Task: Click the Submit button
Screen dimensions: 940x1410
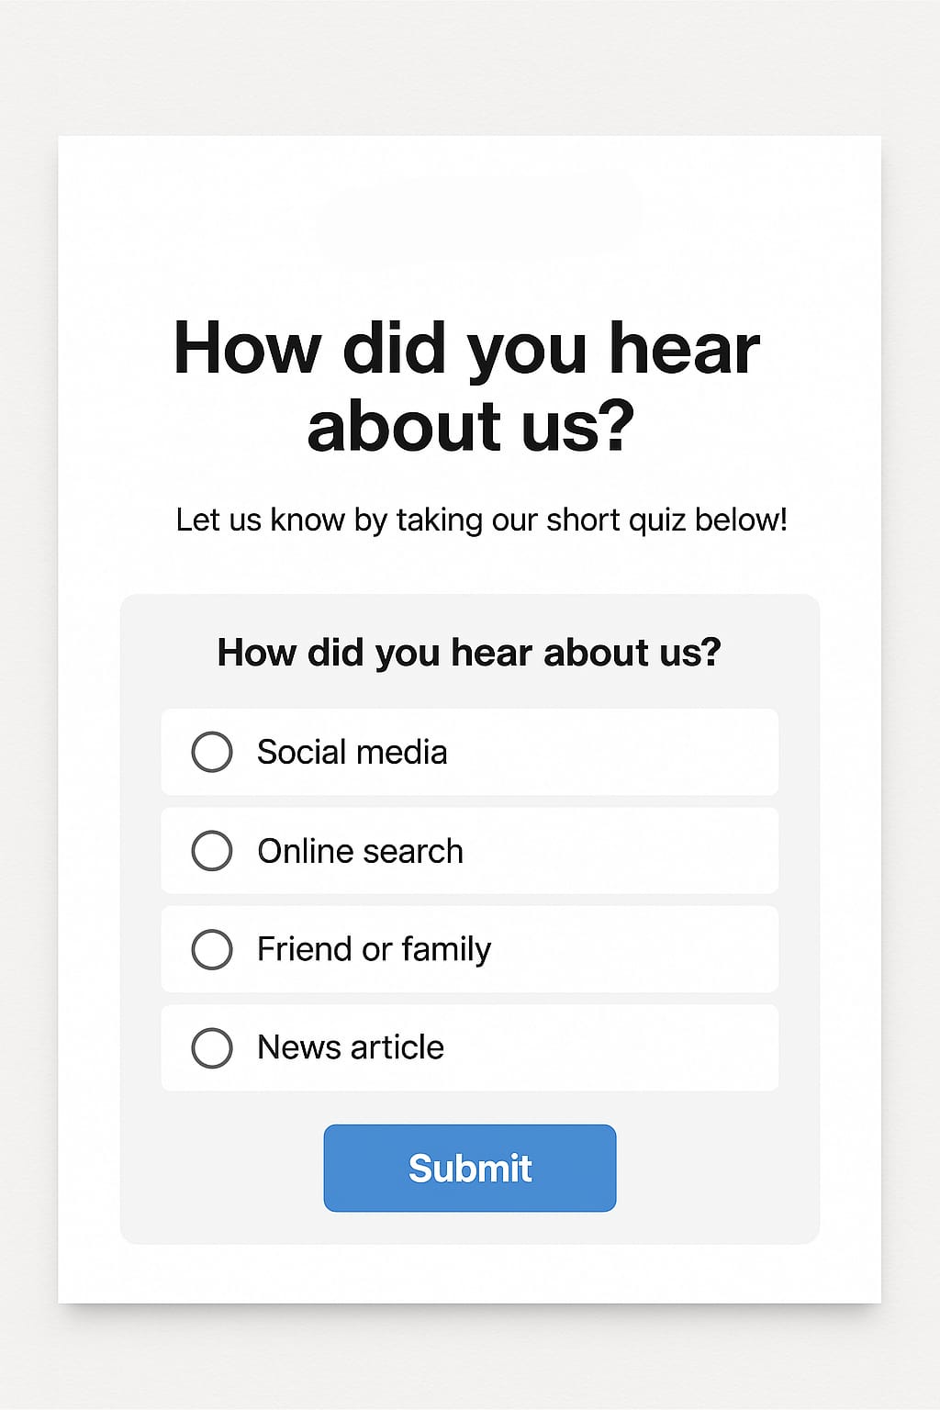Action: pos(469,1168)
